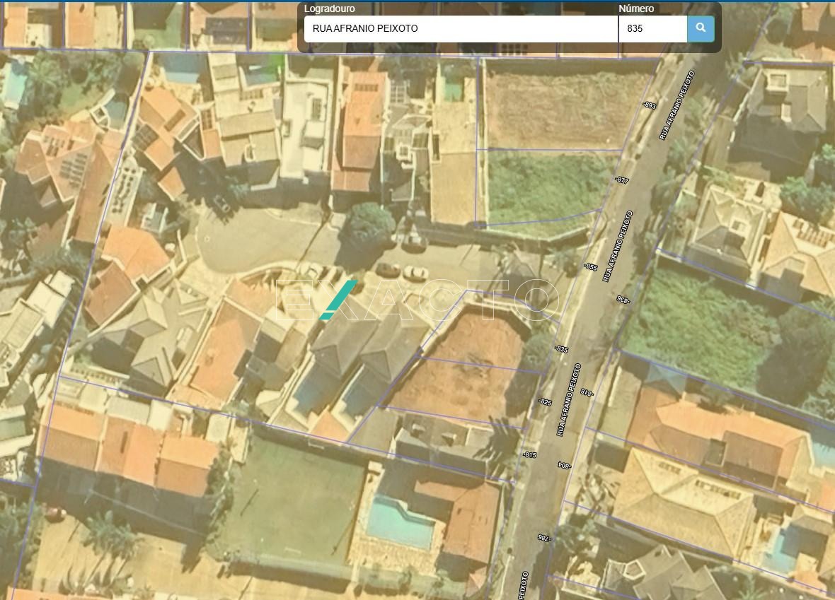Click the Logradouro label text
Screen dimensions: 835x600
click(329, 9)
